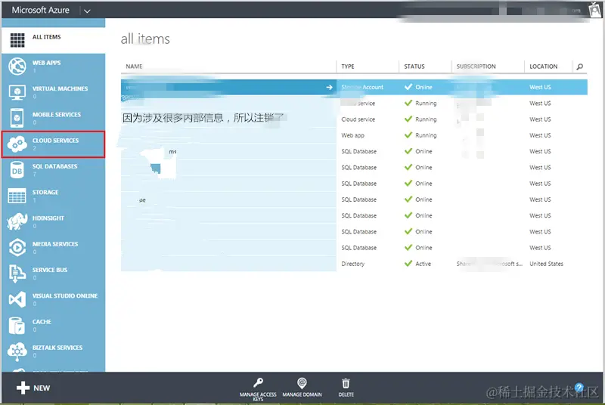
Task: Sort by the TYPE column header
Action: point(348,66)
